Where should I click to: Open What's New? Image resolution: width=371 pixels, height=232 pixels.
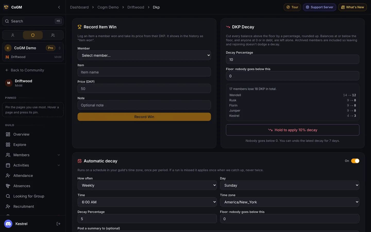click(x=352, y=7)
